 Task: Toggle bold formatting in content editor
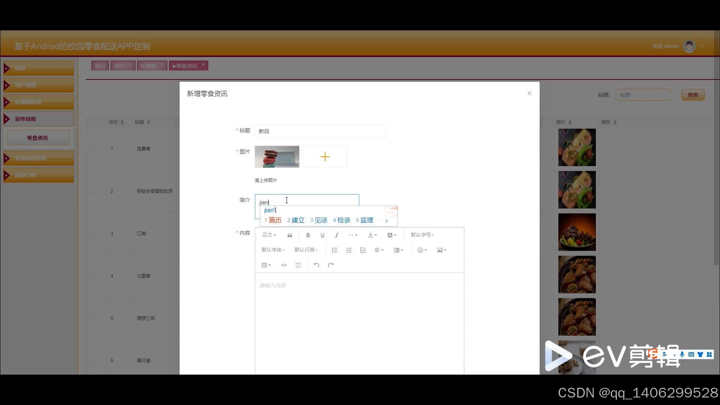coord(308,235)
